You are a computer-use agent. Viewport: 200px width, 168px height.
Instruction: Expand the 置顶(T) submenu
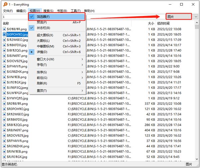tap(57, 90)
